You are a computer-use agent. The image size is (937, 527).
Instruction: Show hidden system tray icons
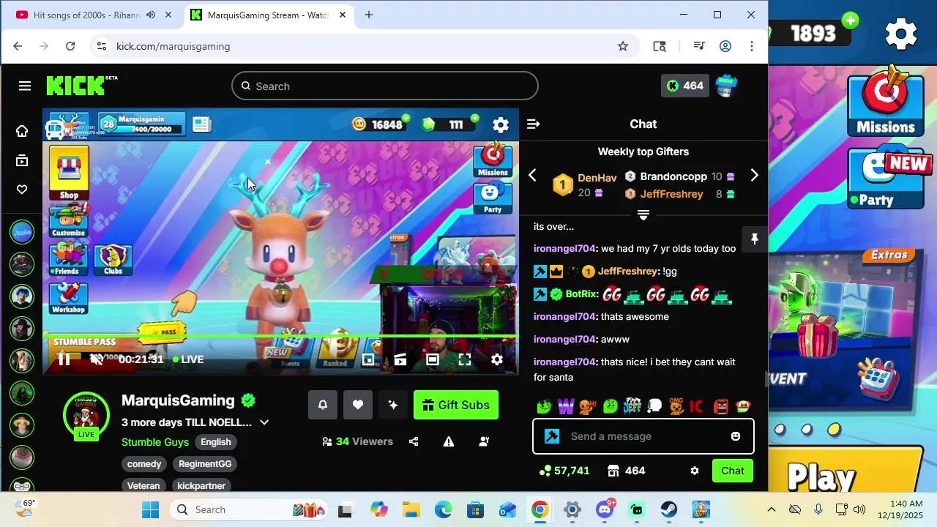point(771,509)
